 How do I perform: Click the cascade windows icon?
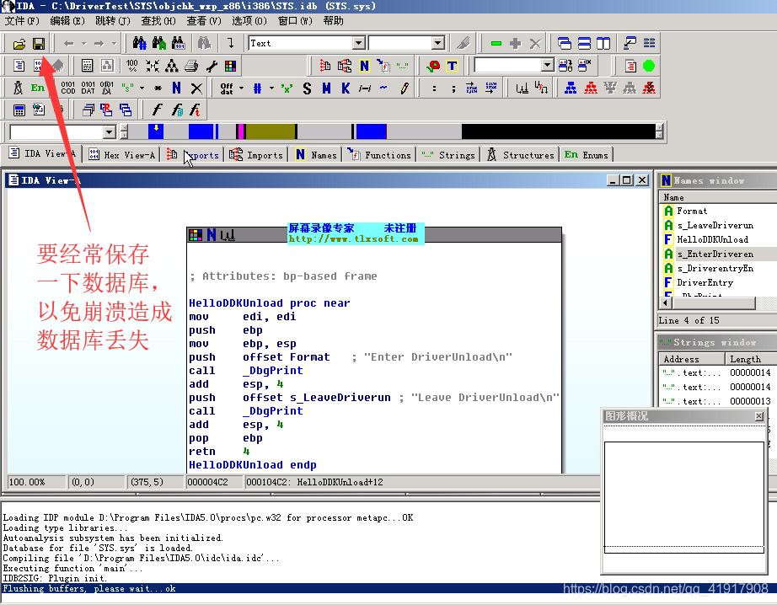tap(565, 44)
